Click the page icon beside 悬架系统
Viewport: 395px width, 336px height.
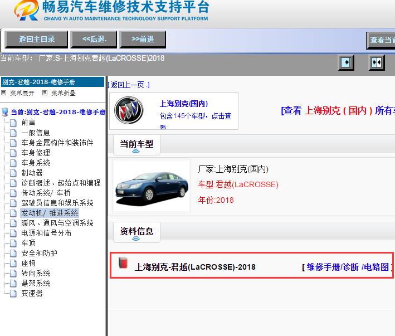[x=13, y=284]
